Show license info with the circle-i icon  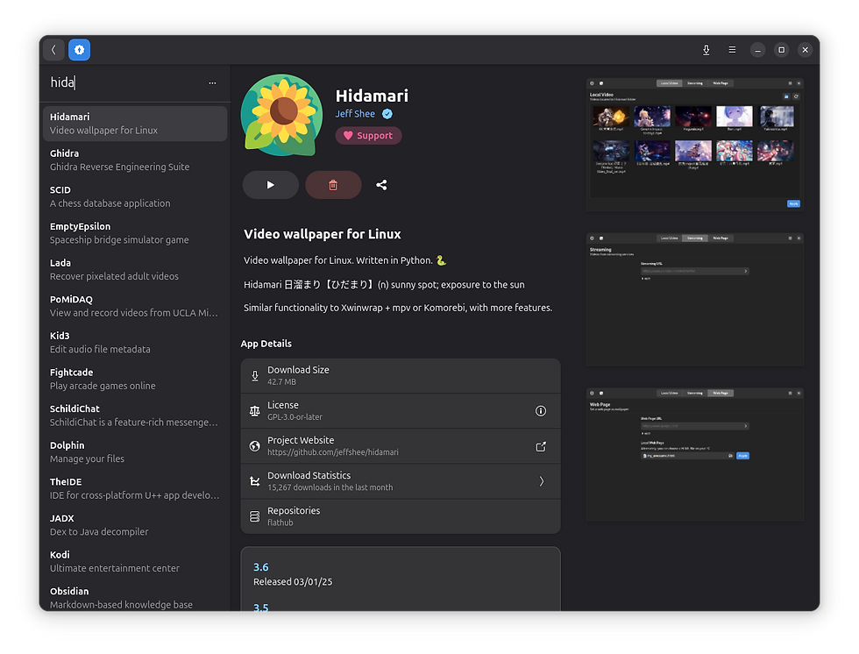click(541, 411)
